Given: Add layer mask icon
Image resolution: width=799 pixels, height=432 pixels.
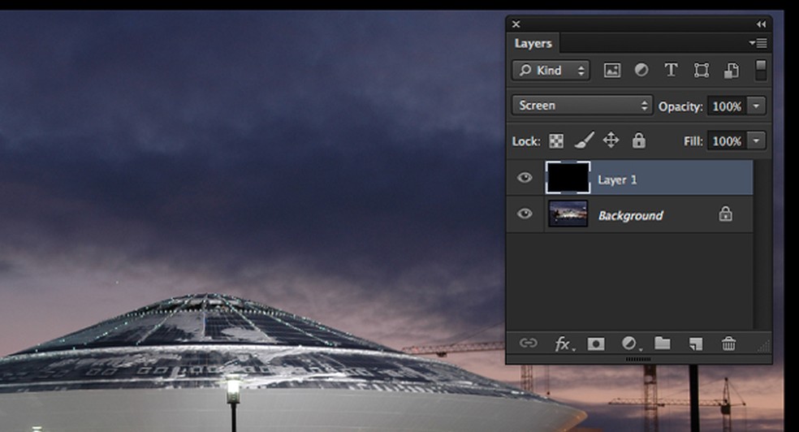Looking at the screenshot, I should pyautogui.click(x=596, y=343).
